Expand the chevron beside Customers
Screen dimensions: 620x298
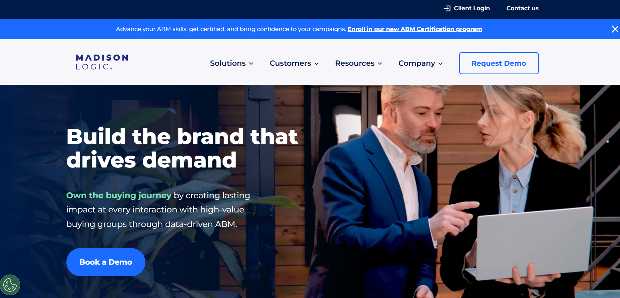[316, 64]
